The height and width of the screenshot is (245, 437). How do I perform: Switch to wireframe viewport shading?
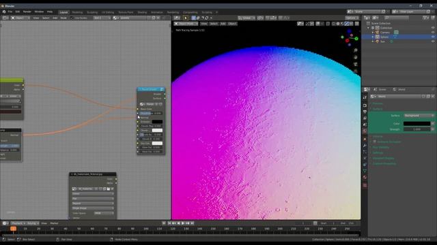pyautogui.click(x=334, y=24)
